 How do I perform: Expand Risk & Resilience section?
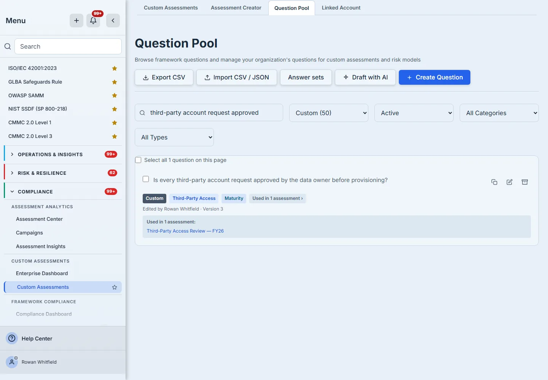pyautogui.click(x=63, y=173)
